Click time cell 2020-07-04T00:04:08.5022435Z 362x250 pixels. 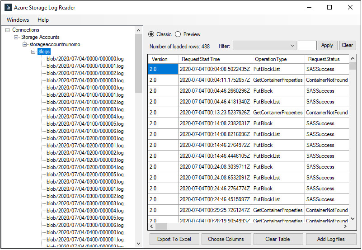tap(215, 69)
